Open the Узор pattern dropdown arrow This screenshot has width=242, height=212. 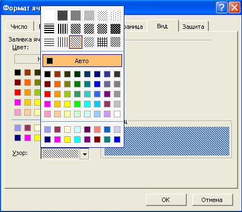85,154
